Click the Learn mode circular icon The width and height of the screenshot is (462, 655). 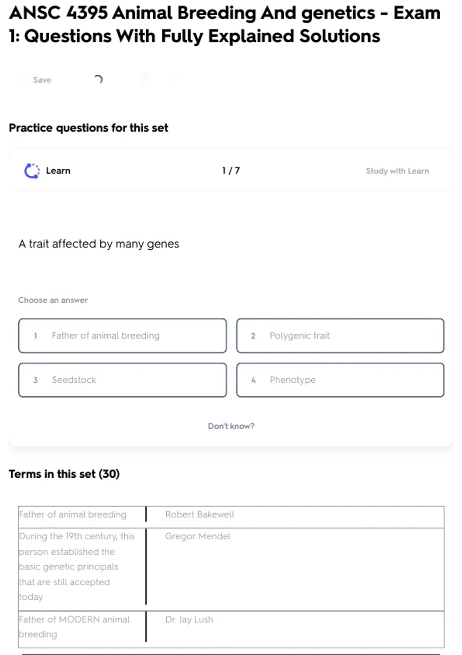32,171
